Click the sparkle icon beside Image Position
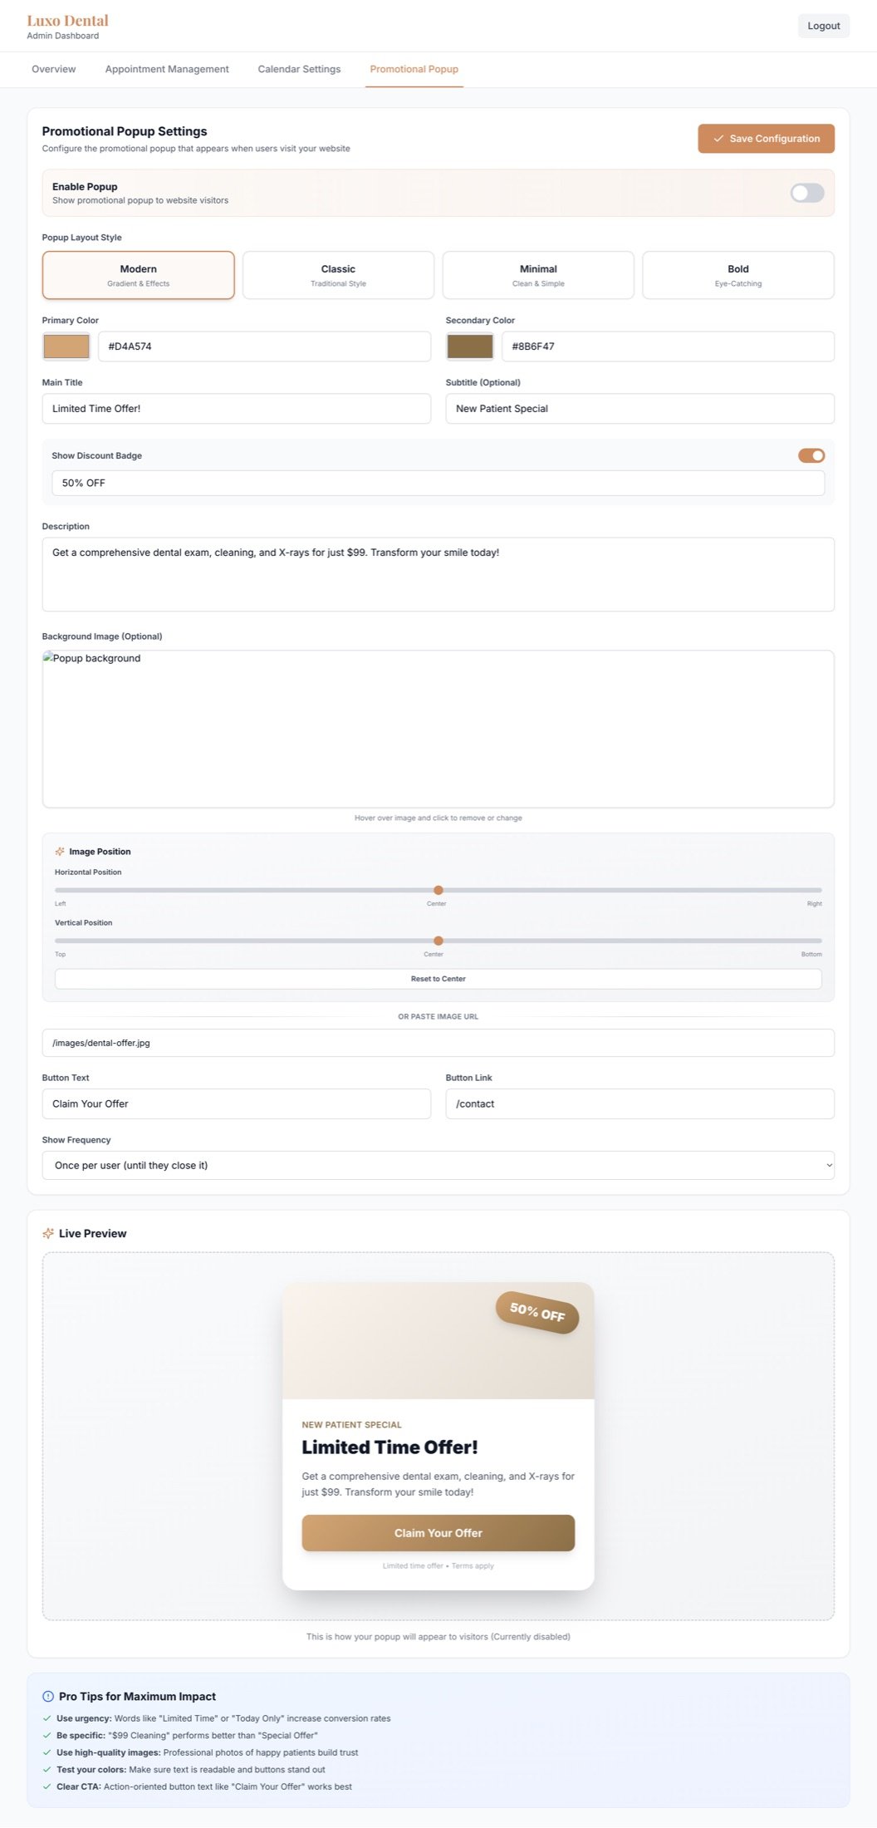 59,851
